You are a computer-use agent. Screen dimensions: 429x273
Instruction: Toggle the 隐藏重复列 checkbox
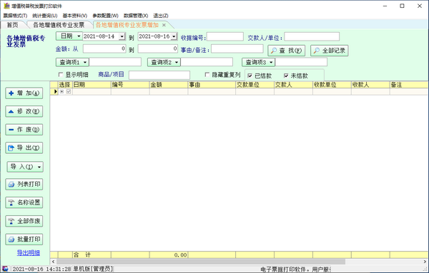(x=207, y=74)
